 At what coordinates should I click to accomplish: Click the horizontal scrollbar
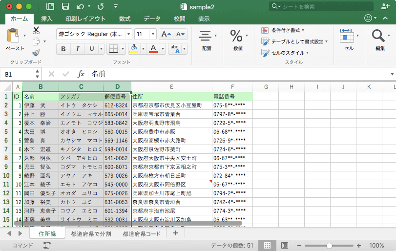click(128, 223)
